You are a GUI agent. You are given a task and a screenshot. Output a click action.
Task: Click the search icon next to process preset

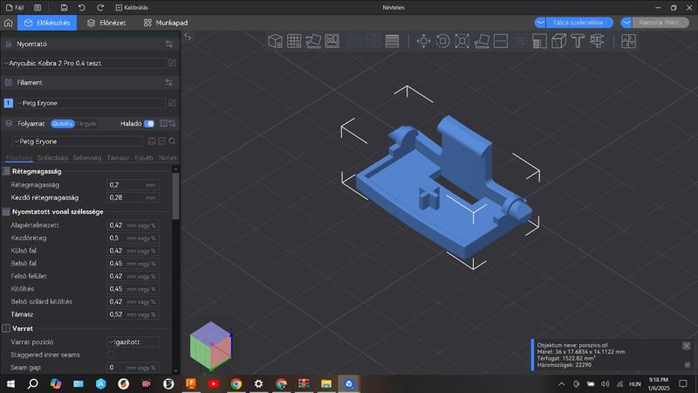point(172,141)
